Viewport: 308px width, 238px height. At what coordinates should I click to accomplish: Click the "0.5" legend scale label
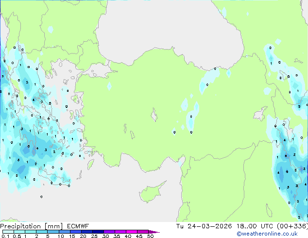(17, 236)
